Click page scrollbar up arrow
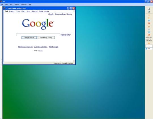The height and width of the screenshot is (119, 153). (x=74, y=11)
